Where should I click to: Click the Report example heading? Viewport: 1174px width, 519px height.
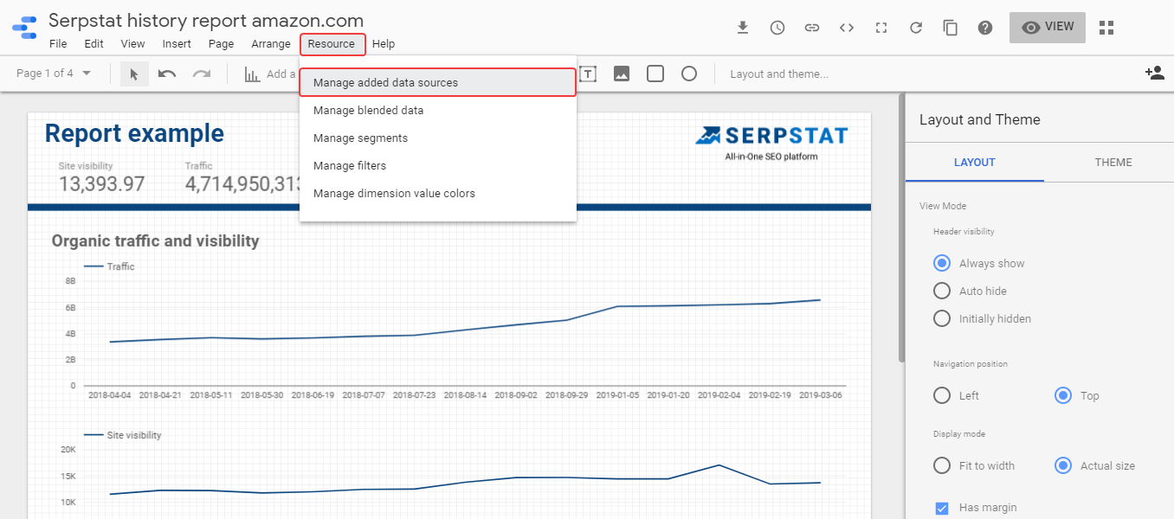click(x=134, y=133)
